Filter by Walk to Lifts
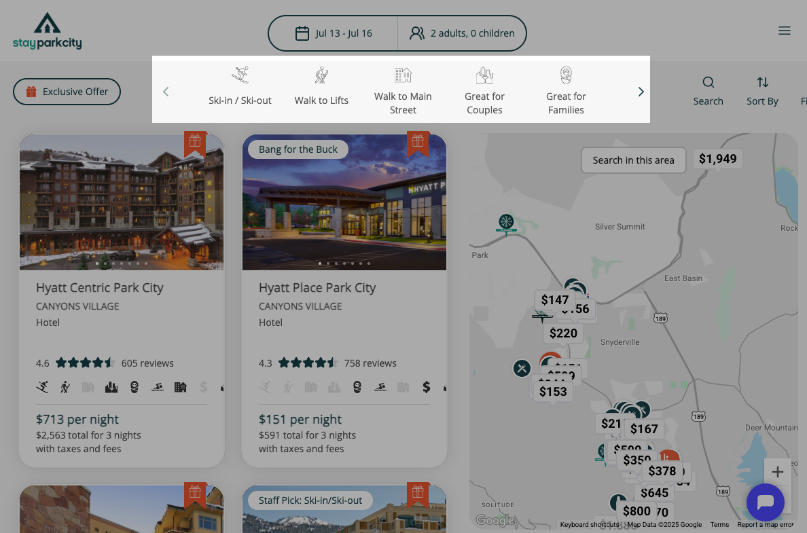 [321, 86]
